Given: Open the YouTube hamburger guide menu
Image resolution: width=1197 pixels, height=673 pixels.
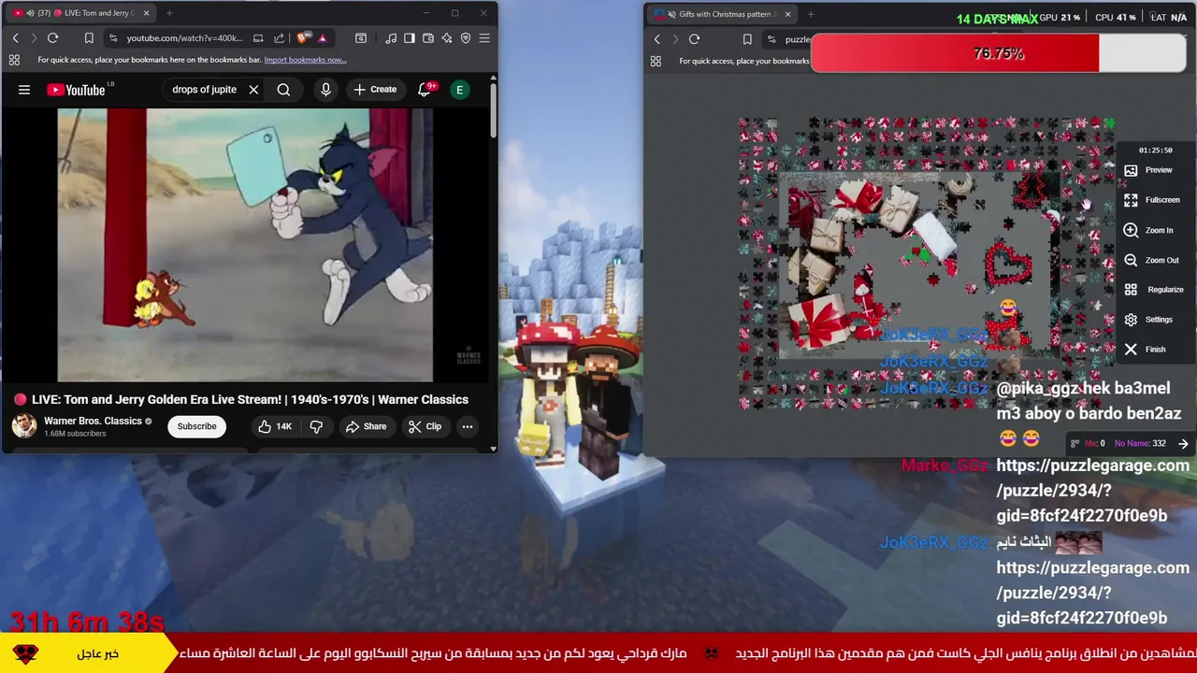Looking at the screenshot, I should tap(24, 90).
